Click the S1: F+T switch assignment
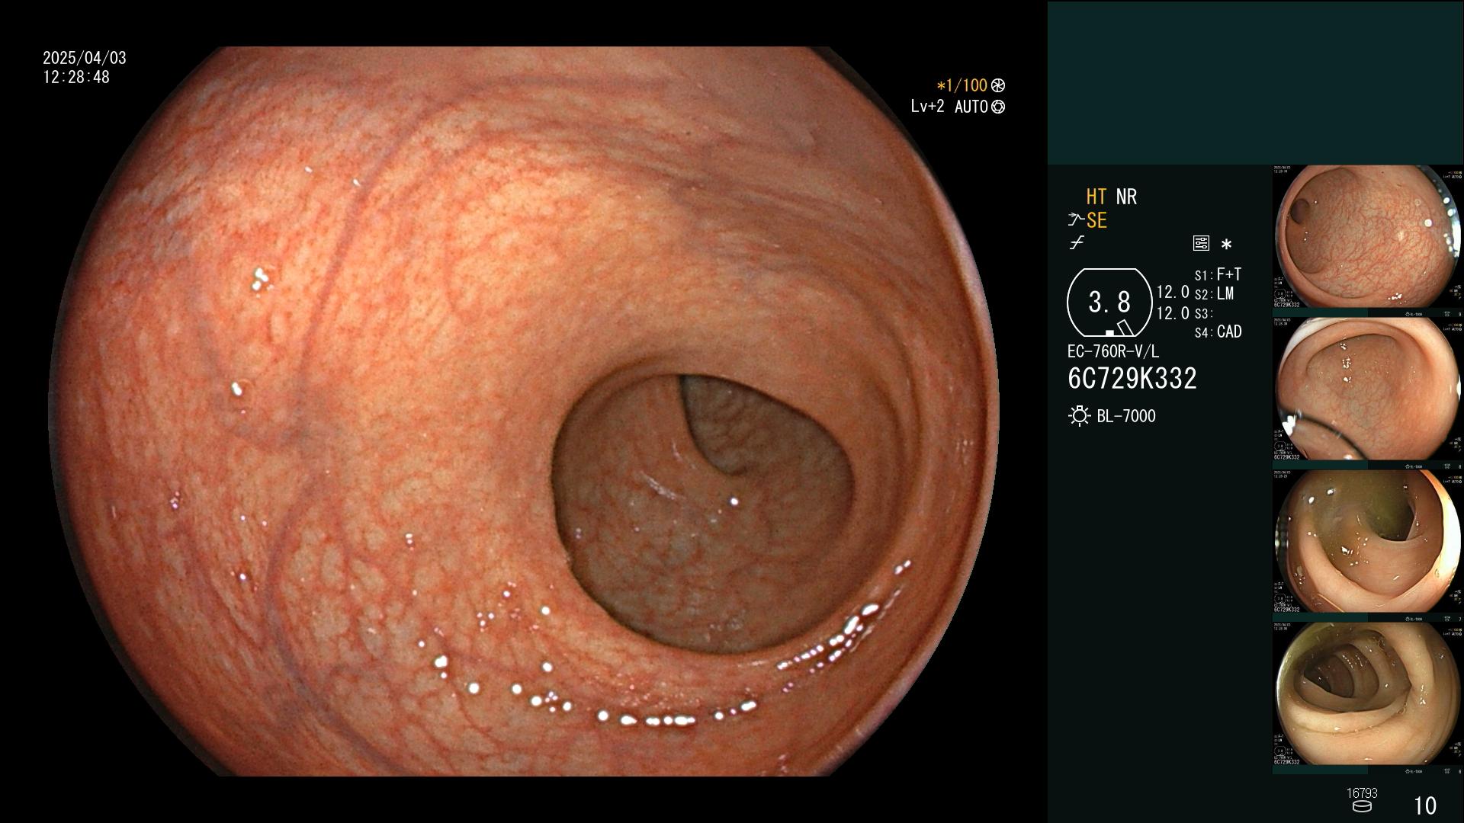Image resolution: width=1464 pixels, height=823 pixels. pyautogui.click(x=1218, y=274)
